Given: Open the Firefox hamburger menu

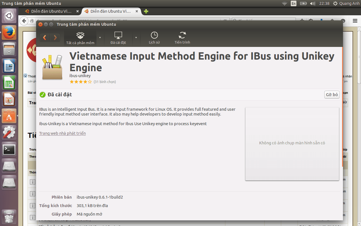Looking at the screenshot, I should coord(355,21).
